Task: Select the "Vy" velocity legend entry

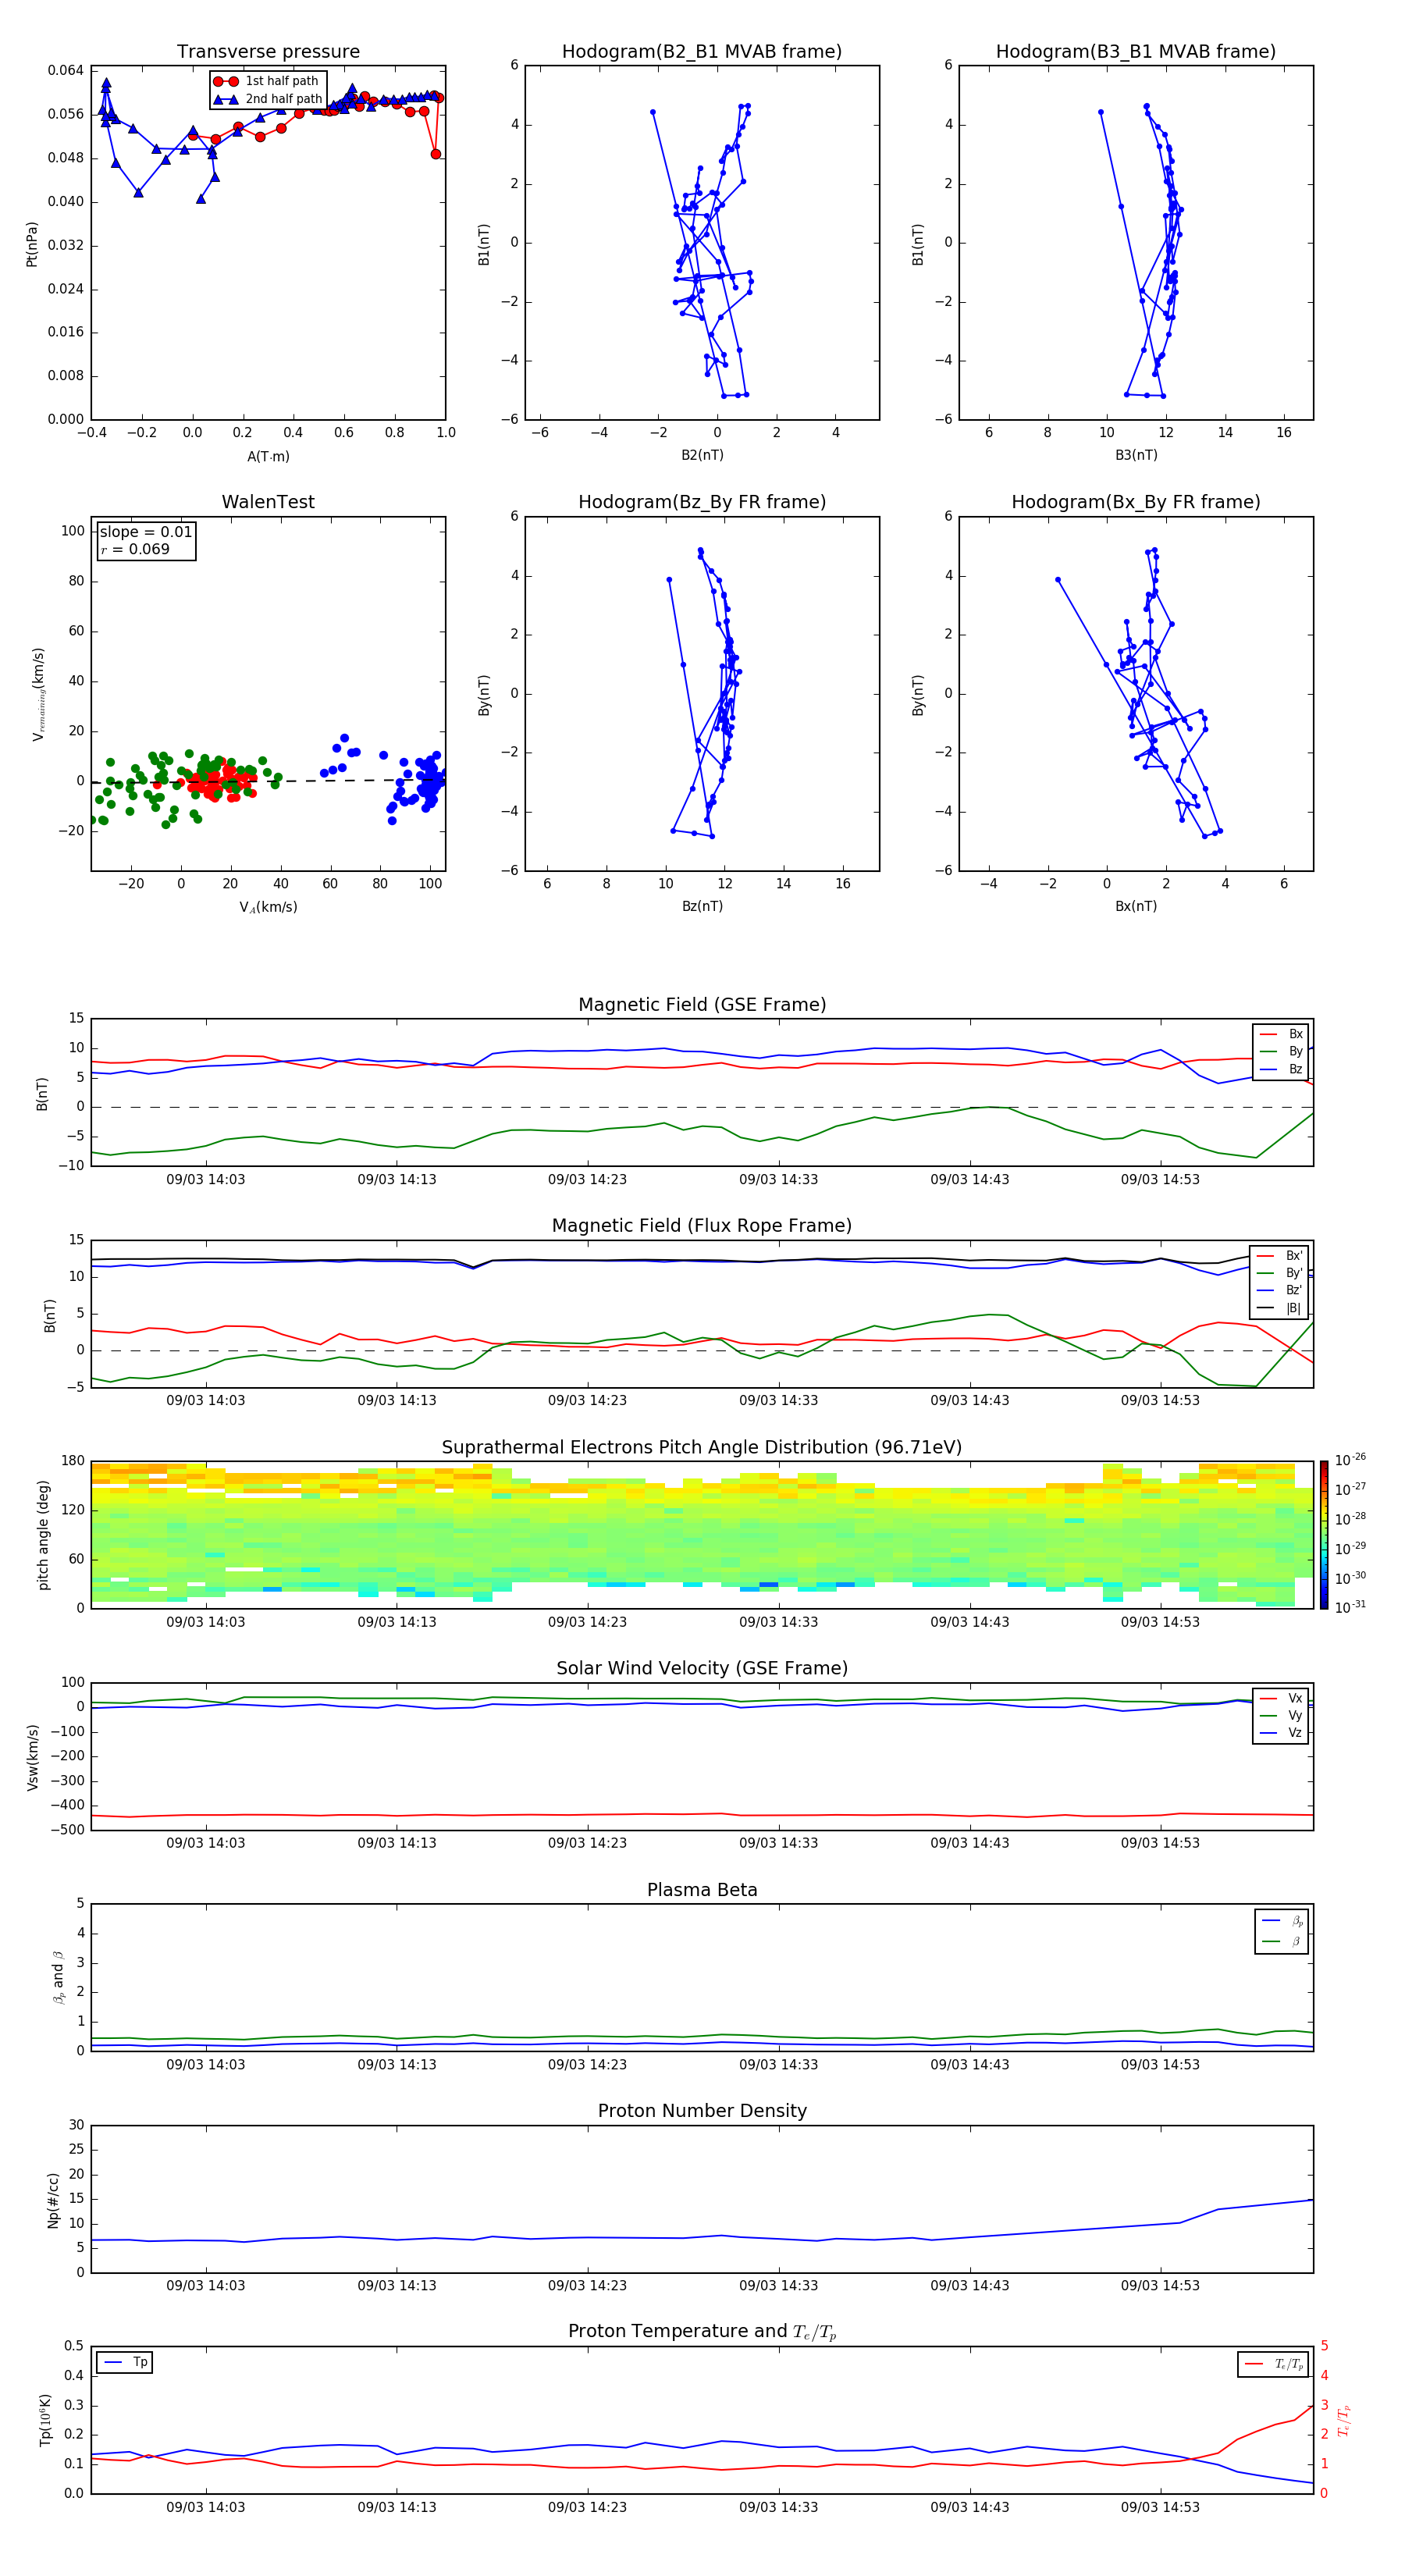Action: pyautogui.click(x=1281, y=1716)
